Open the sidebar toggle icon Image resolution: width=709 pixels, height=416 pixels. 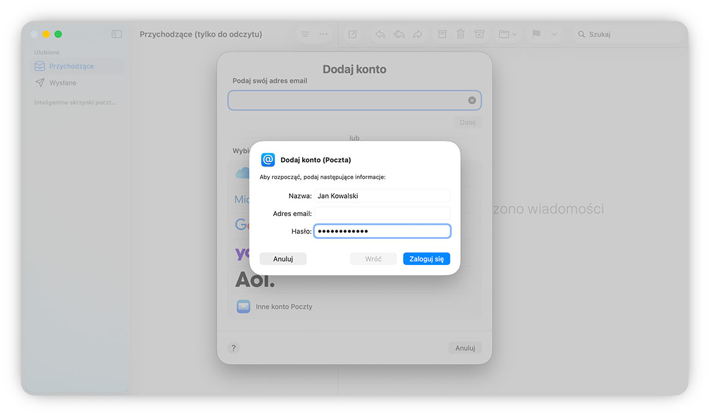(117, 34)
